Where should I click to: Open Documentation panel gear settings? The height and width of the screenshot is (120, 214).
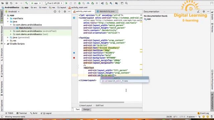pos(204,12)
